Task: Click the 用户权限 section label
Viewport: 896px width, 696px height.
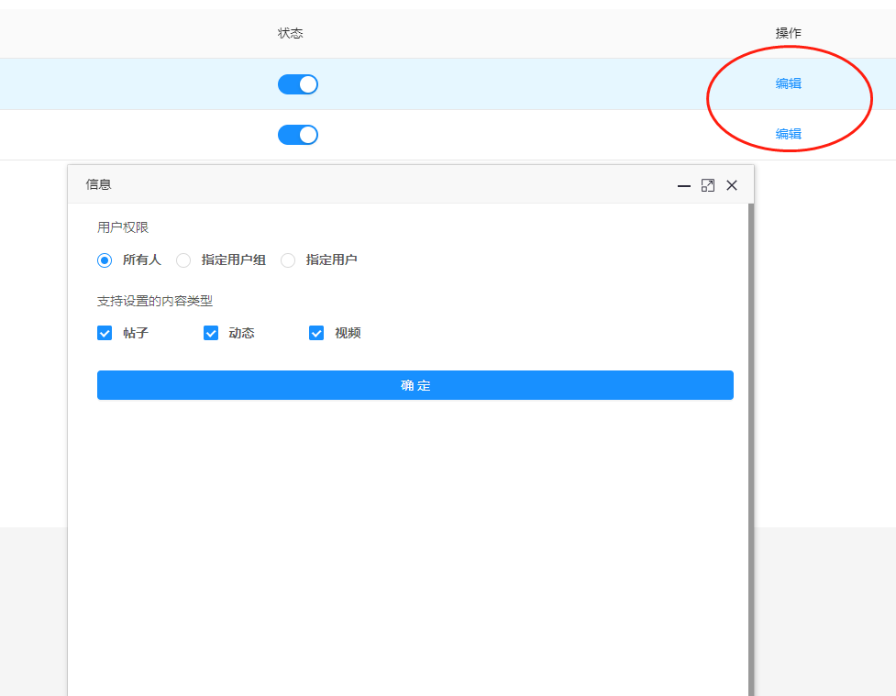Action: coord(123,227)
